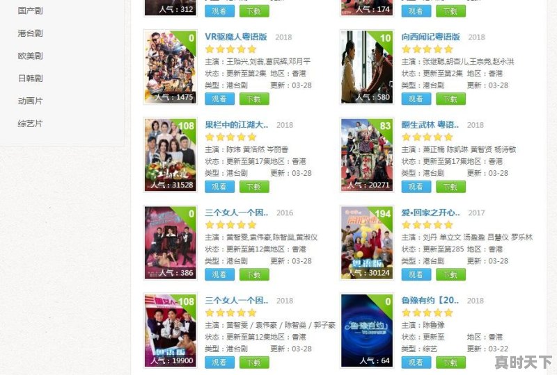557x375 pixels.
Task: Download 爱·回家之开心.. using the 下载 button
Action: click(x=450, y=275)
